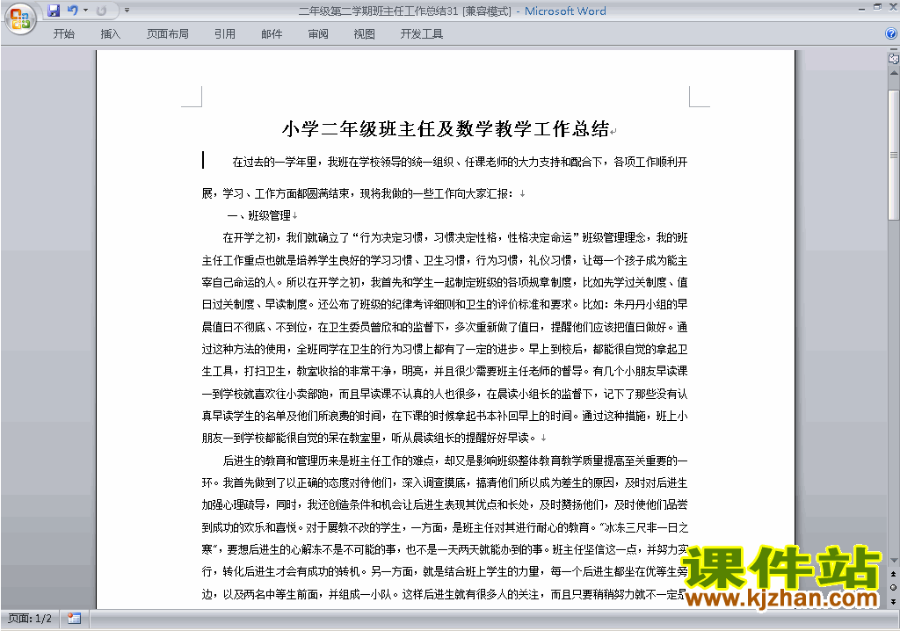Click the greyed-out Redo icon
Viewport: 900px width, 631px height.
(x=102, y=11)
